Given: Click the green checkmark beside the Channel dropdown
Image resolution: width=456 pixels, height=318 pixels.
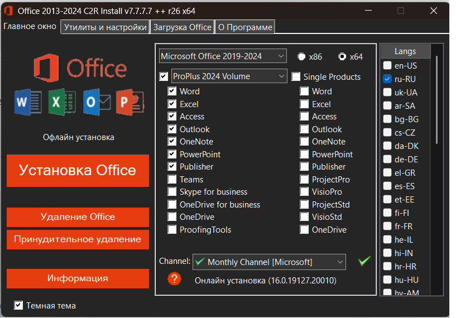Looking at the screenshot, I should [x=364, y=261].
